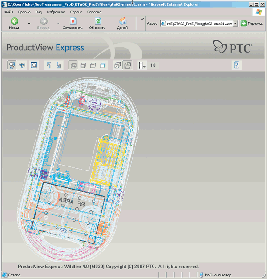Go back with the Назад button
The height and width of the screenshot is (279, 267).
[14, 24]
